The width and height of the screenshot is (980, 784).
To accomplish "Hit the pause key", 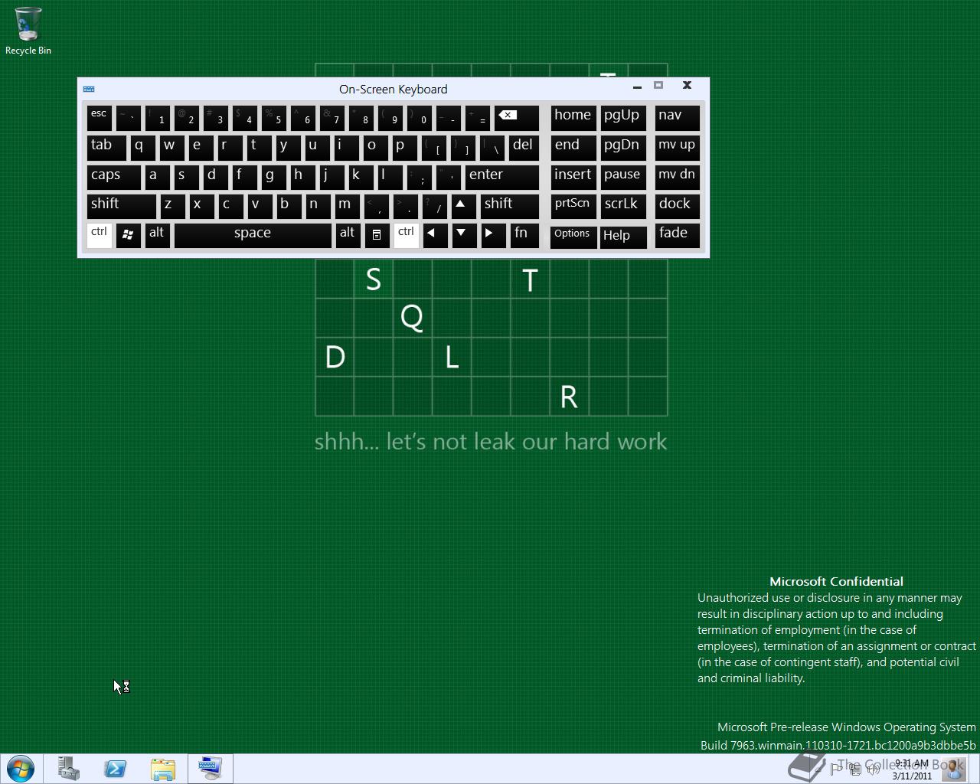I will (x=623, y=177).
